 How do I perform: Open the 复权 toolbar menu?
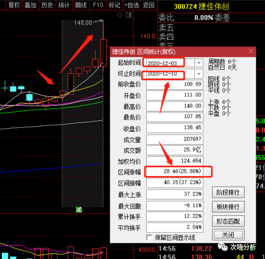pos(14,5)
